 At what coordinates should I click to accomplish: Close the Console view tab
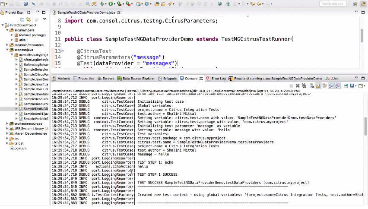click(201, 79)
